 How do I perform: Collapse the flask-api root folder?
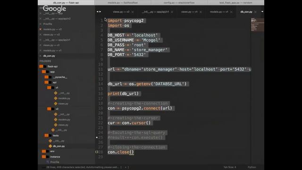coord(43,66)
